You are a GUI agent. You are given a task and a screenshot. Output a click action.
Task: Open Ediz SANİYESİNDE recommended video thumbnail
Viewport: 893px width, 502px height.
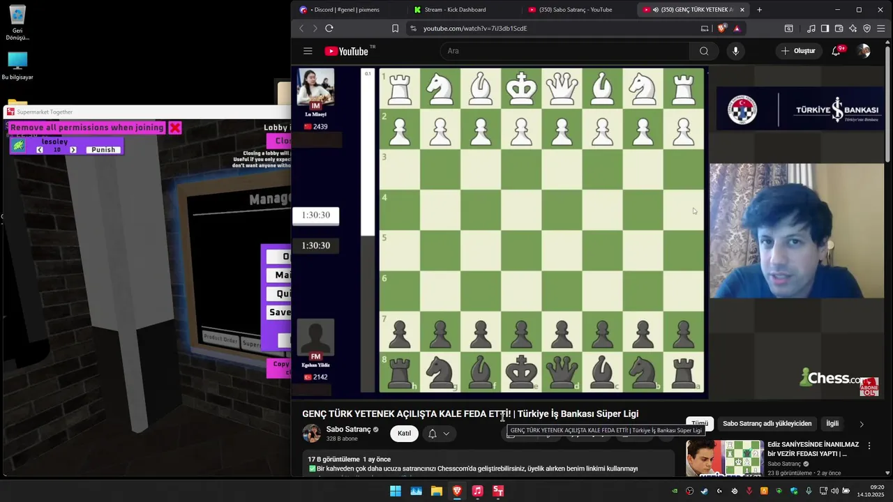click(x=724, y=457)
